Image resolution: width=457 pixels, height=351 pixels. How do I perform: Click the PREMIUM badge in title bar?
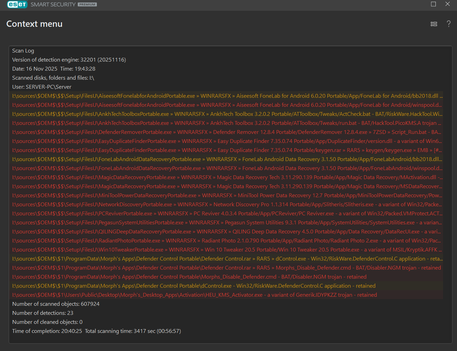(x=87, y=5)
